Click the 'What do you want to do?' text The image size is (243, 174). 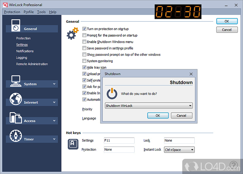(139, 94)
